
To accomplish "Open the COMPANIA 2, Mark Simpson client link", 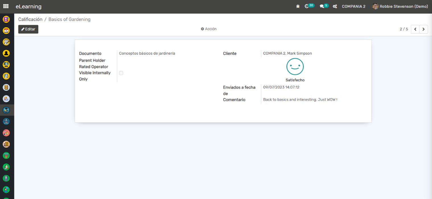I will [x=287, y=53].
